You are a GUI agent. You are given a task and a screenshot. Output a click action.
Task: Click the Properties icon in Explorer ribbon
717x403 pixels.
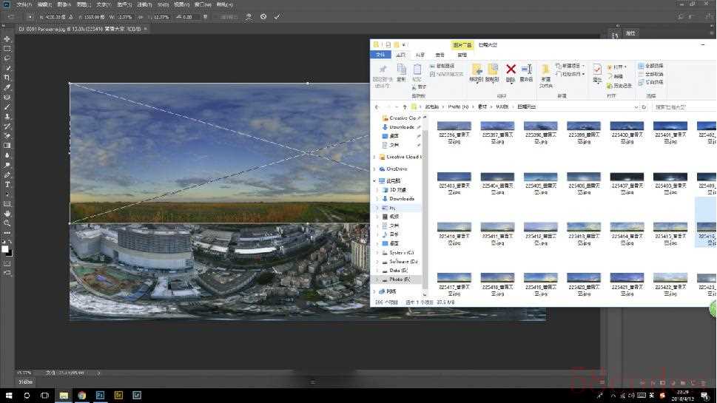(597, 70)
